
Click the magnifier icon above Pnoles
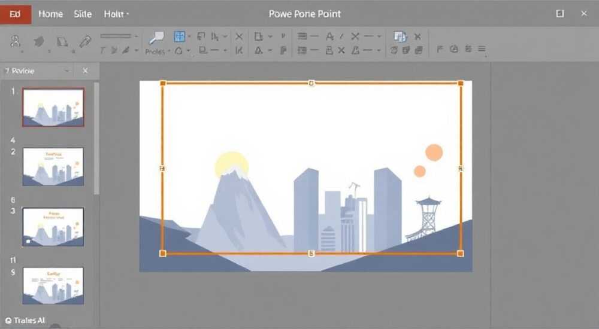(x=156, y=38)
